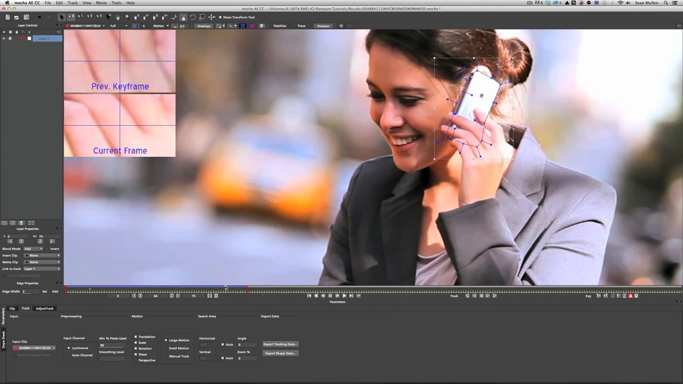The width and height of the screenshot is (683, 384).
Task: Open a project via the folder icon
Action: [x=17, y=17]
